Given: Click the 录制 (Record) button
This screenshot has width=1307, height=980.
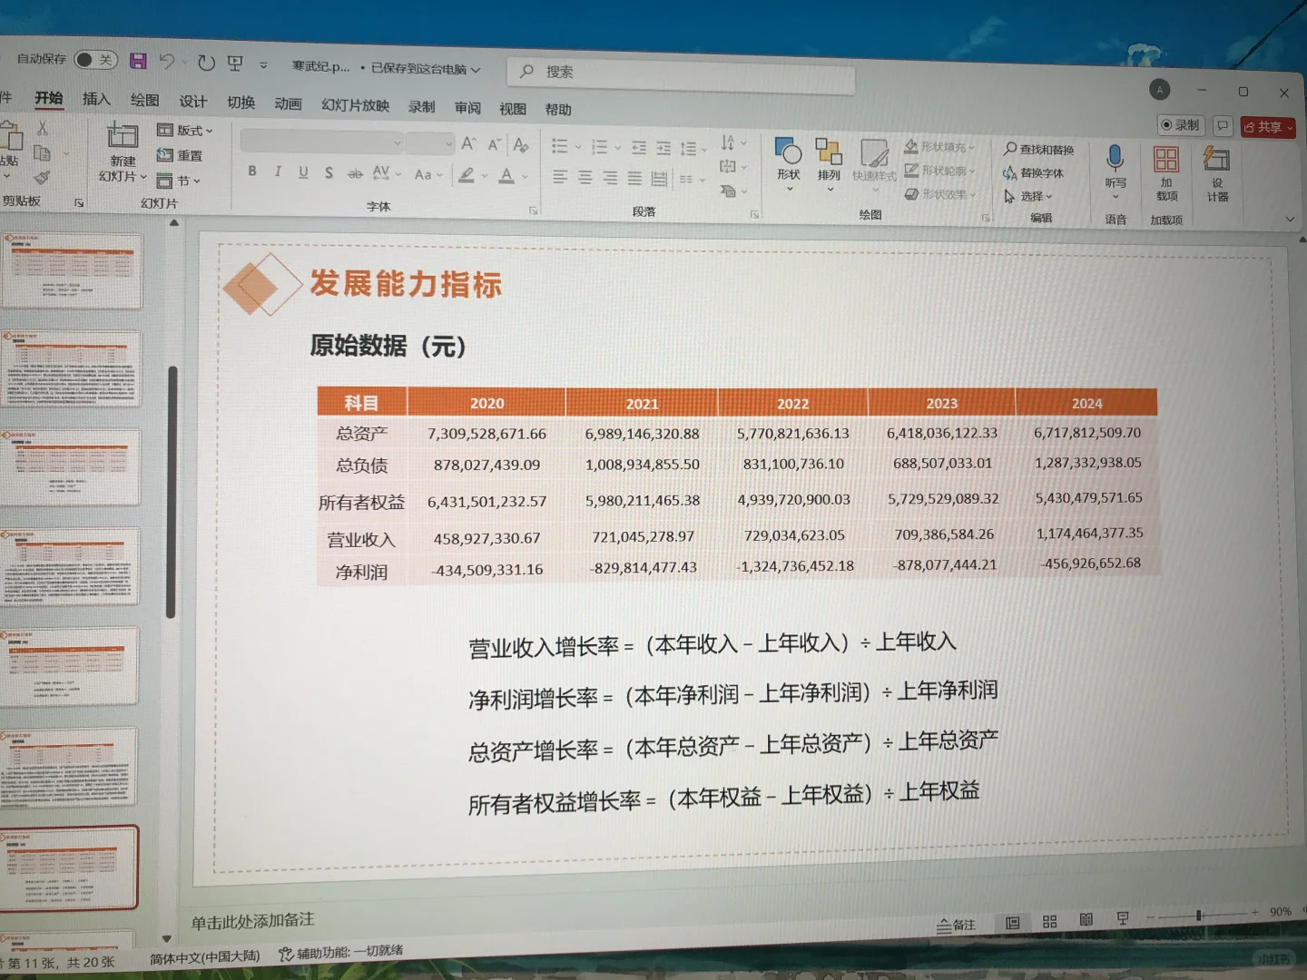Looking at the screenshot, I should pyautogui.click(x=1181, y=125).
